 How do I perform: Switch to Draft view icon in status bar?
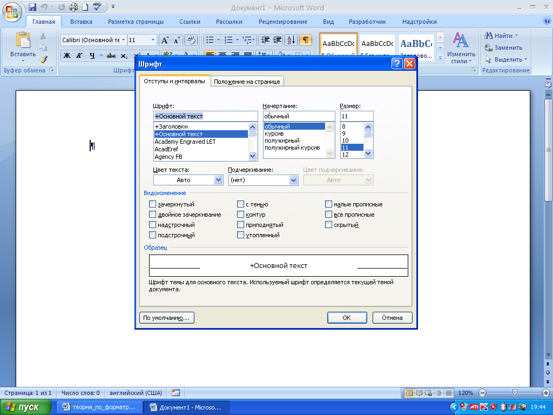pyautogui.click(x=449, y=393)
